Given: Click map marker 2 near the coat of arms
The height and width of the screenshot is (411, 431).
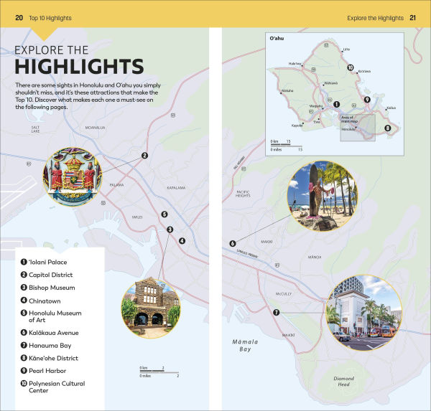Looking at the screenshot, I should 144,155.
